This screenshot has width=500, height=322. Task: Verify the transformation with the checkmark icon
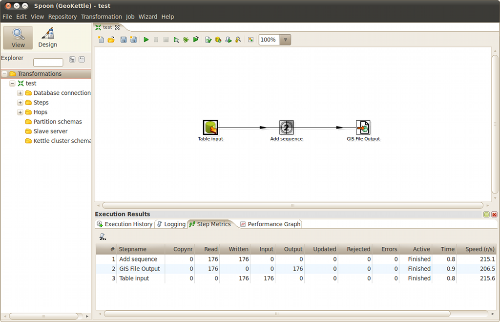(208, 40)
